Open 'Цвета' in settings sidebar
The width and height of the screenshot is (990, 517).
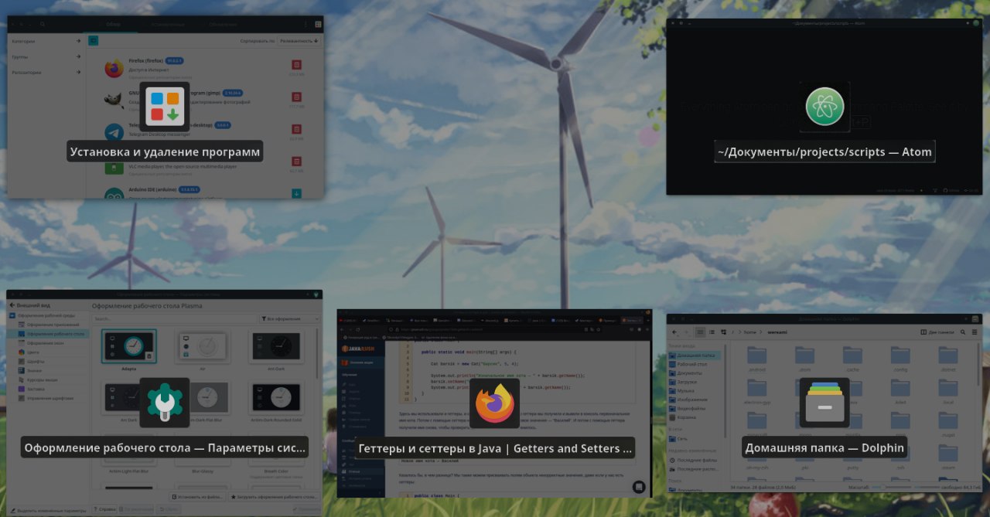[x=47, y=352]
